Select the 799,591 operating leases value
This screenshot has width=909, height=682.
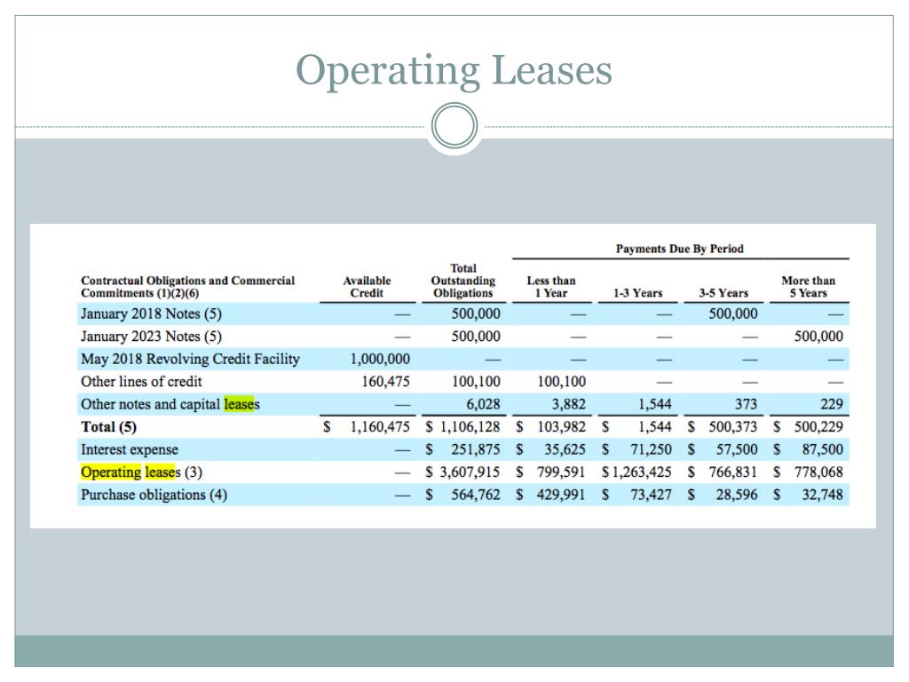(x=561, y=472)
